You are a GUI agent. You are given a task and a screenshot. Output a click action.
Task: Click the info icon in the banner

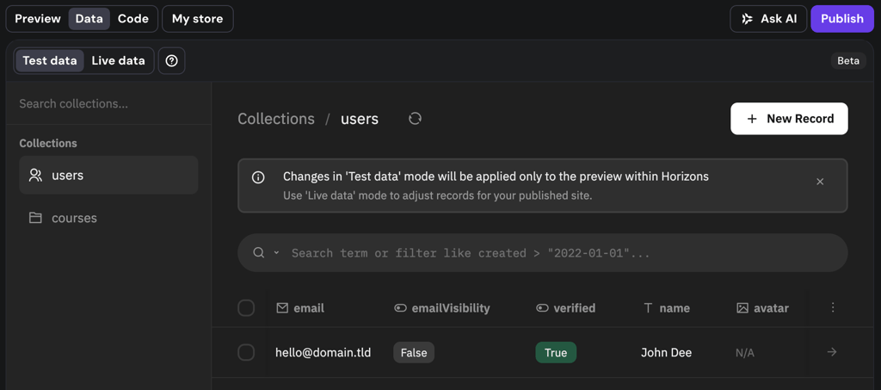(258, 177)
